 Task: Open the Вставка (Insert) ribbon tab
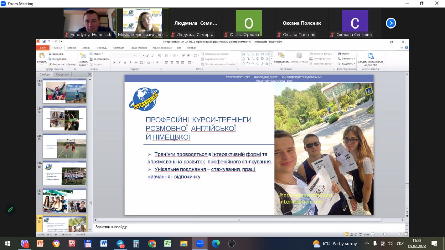(x=72, y=48)
